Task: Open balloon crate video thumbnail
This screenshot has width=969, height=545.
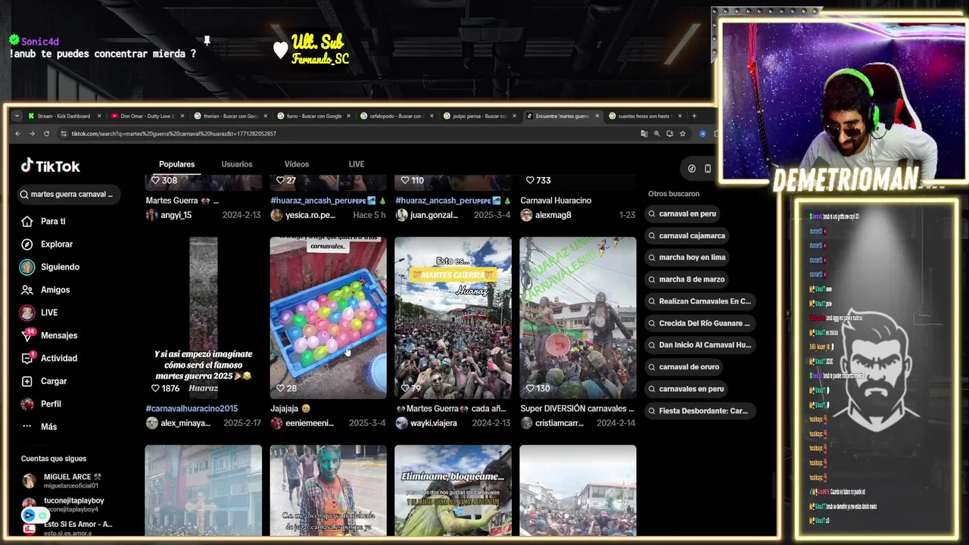Action: click(x=328, y=318)
